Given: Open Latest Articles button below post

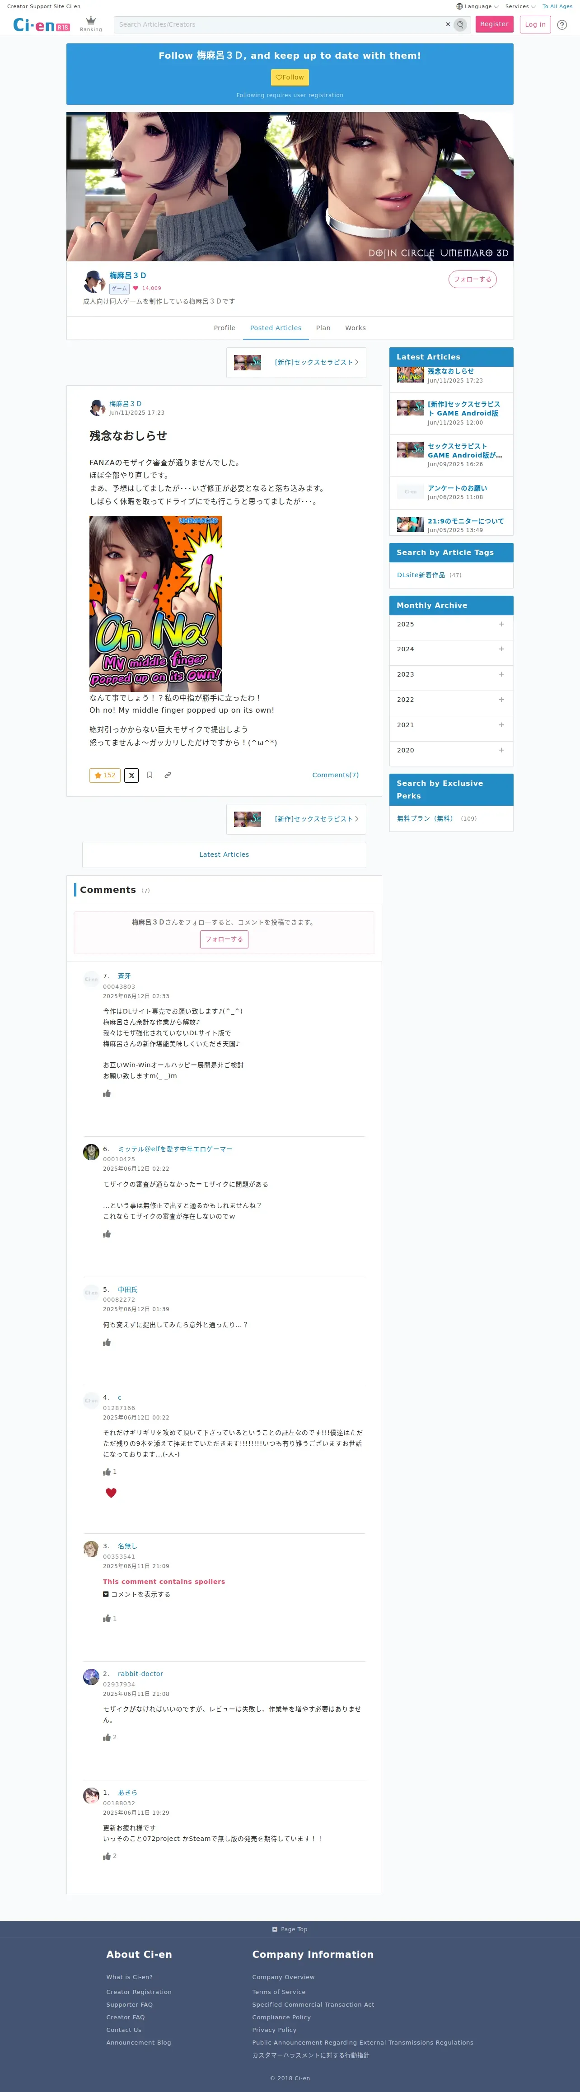Looking at the screenshot, I should (224, 855).
